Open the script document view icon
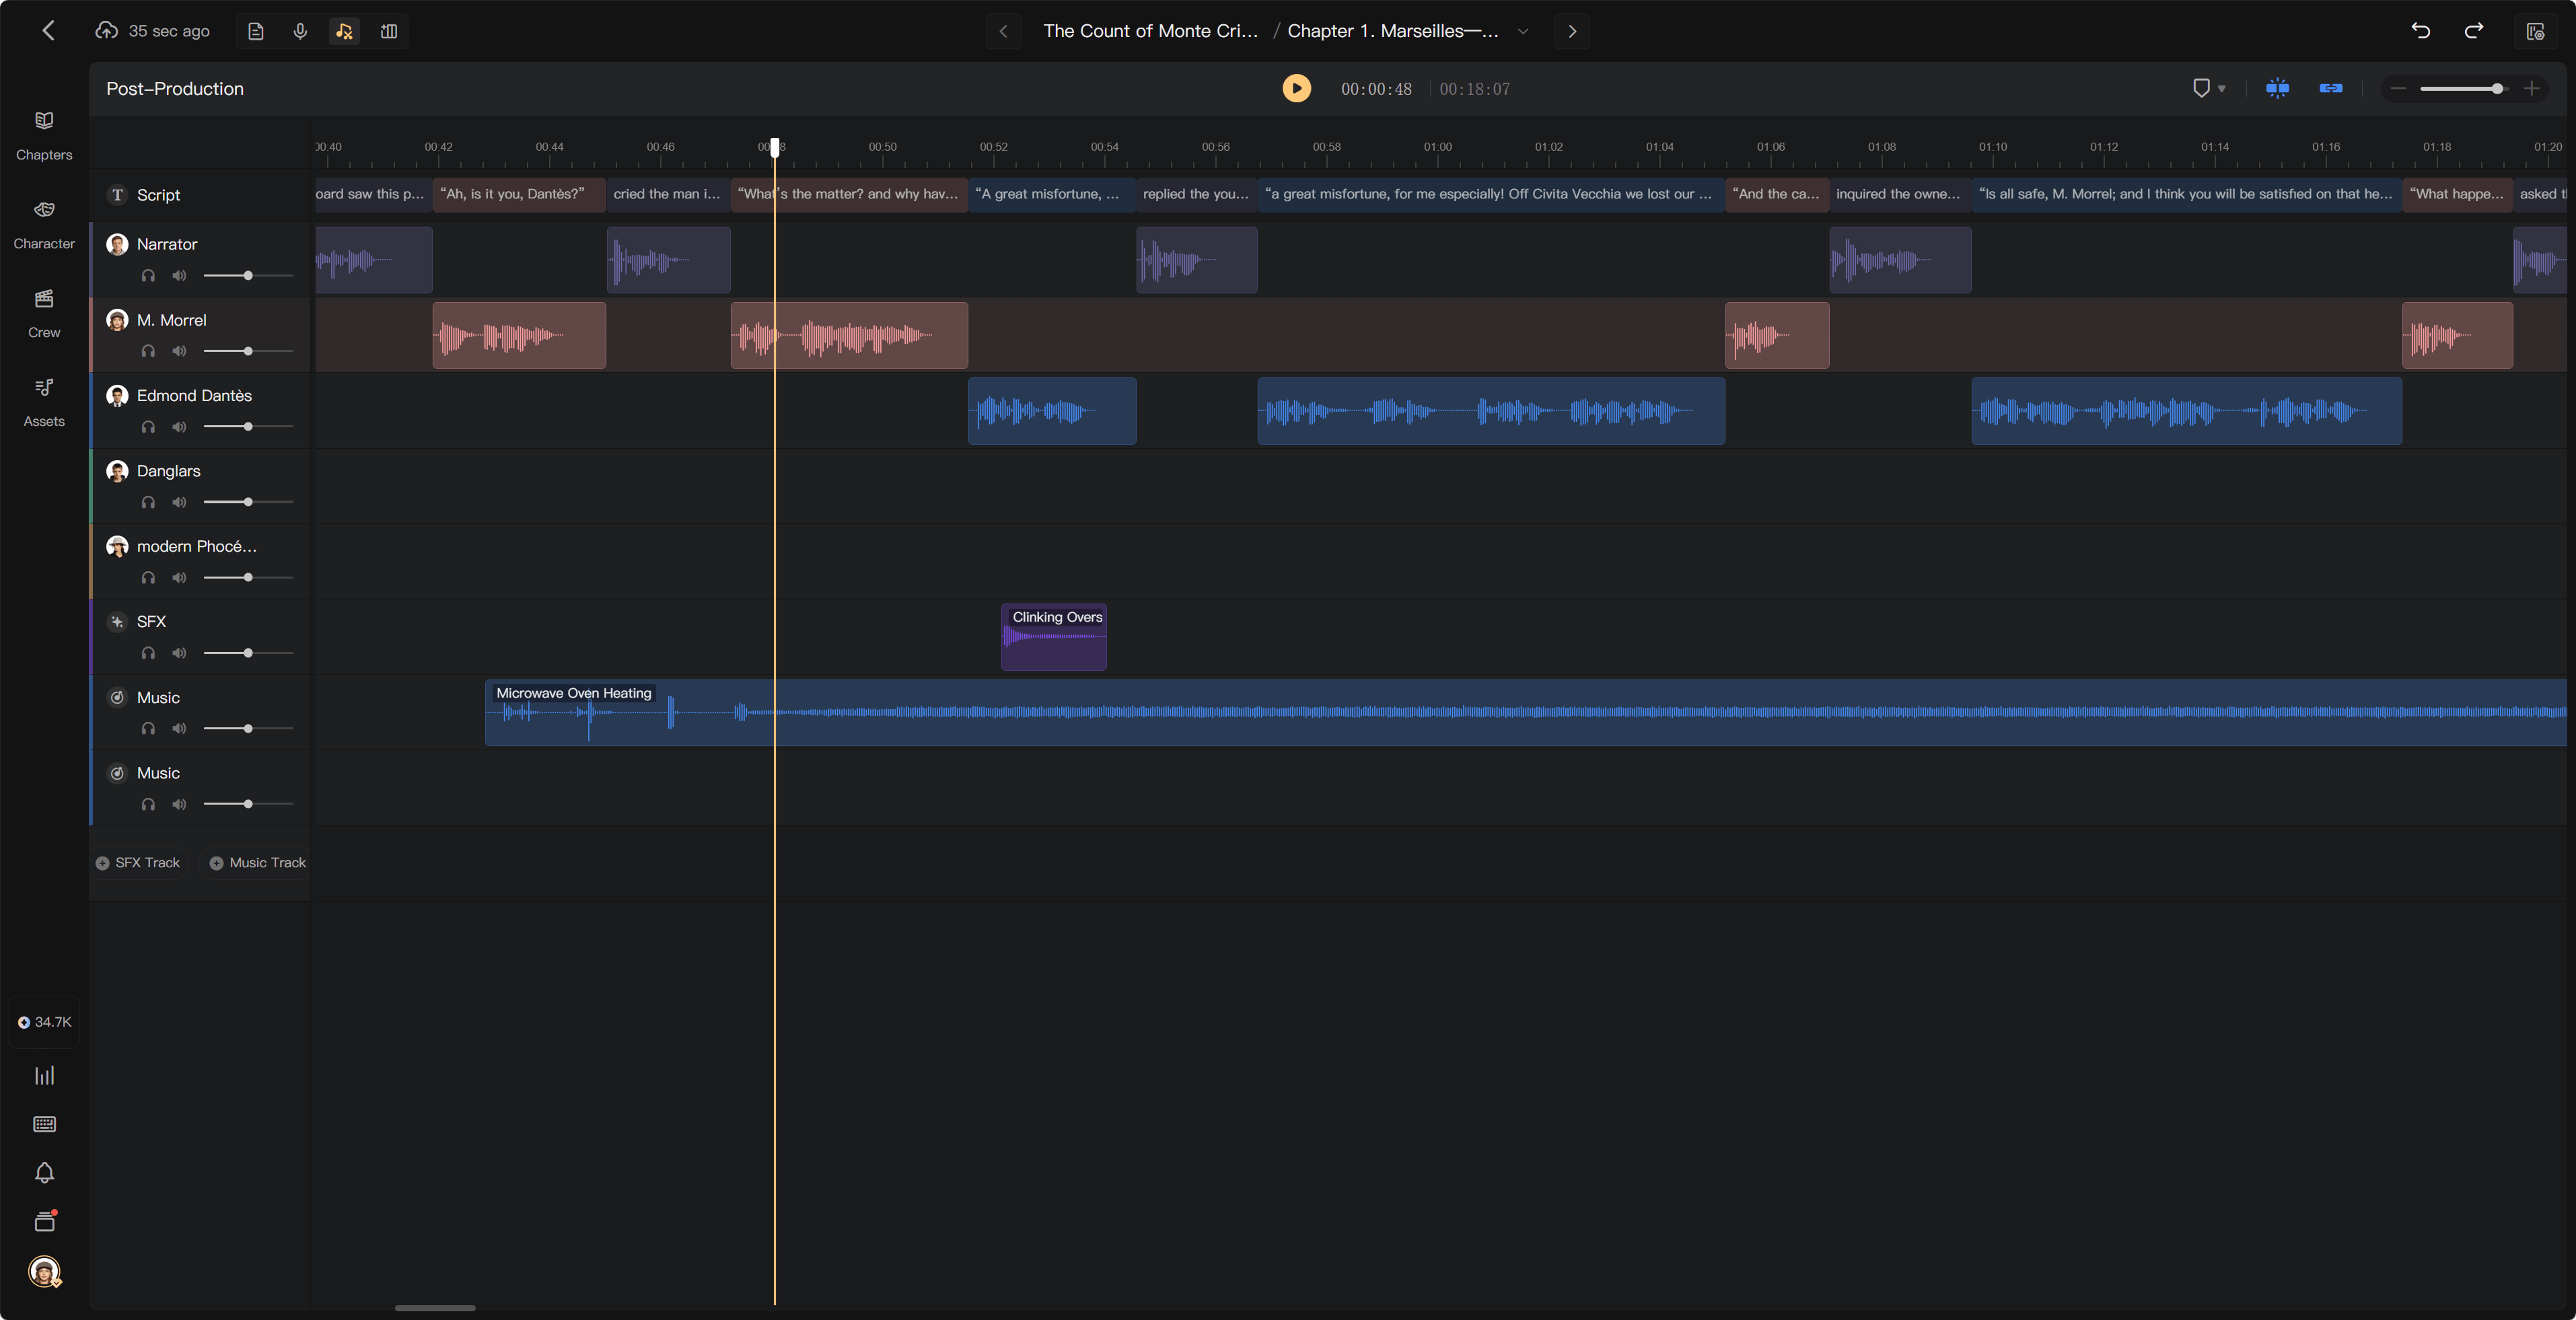 [256, 31]
